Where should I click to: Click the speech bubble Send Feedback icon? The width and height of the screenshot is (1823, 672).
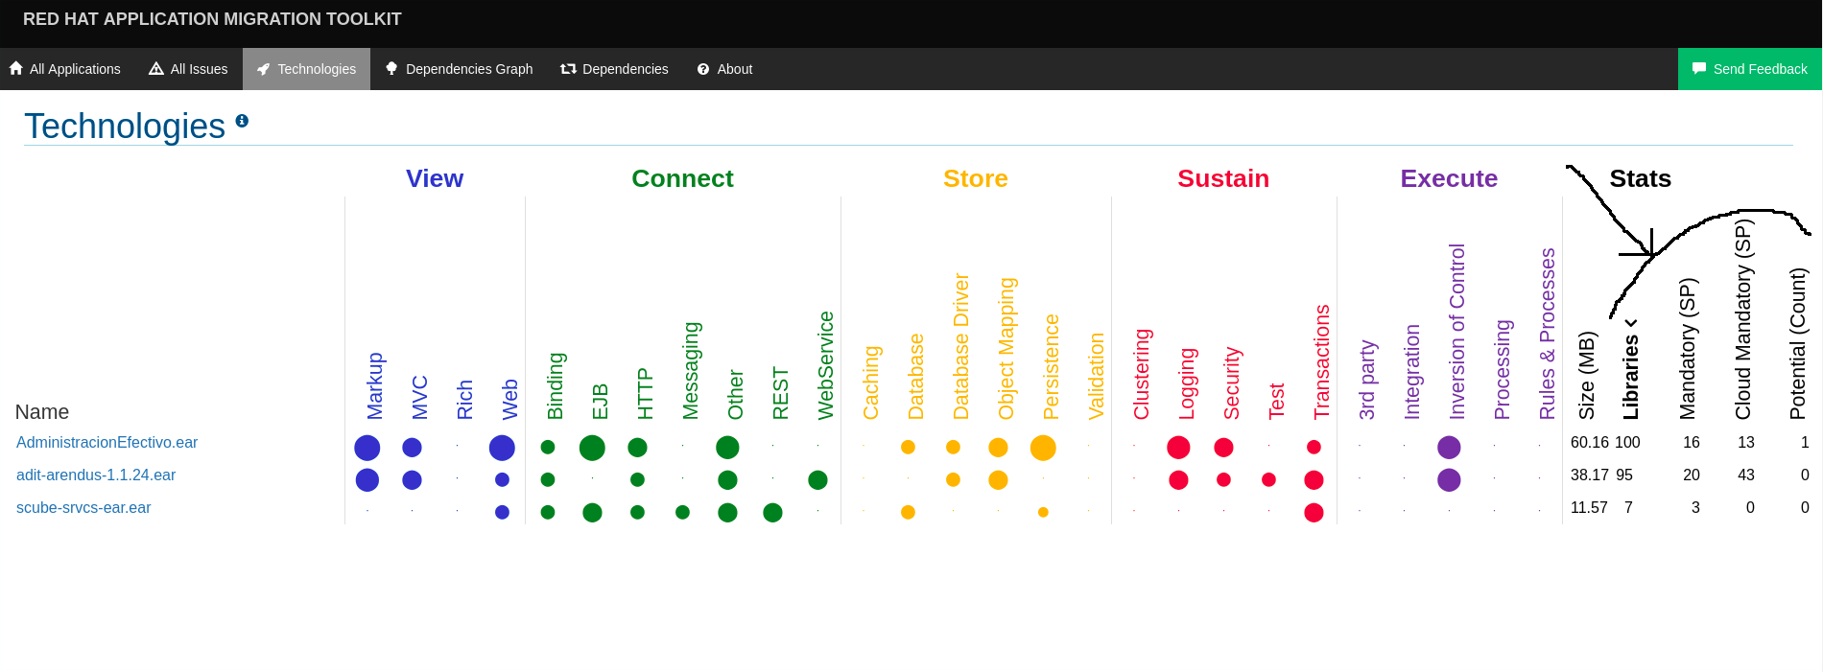click(x=1699, y=68)
